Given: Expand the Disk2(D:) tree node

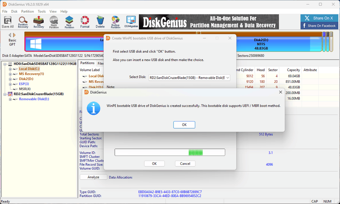Looking at the screenshot, I should (x=10, y=79).
